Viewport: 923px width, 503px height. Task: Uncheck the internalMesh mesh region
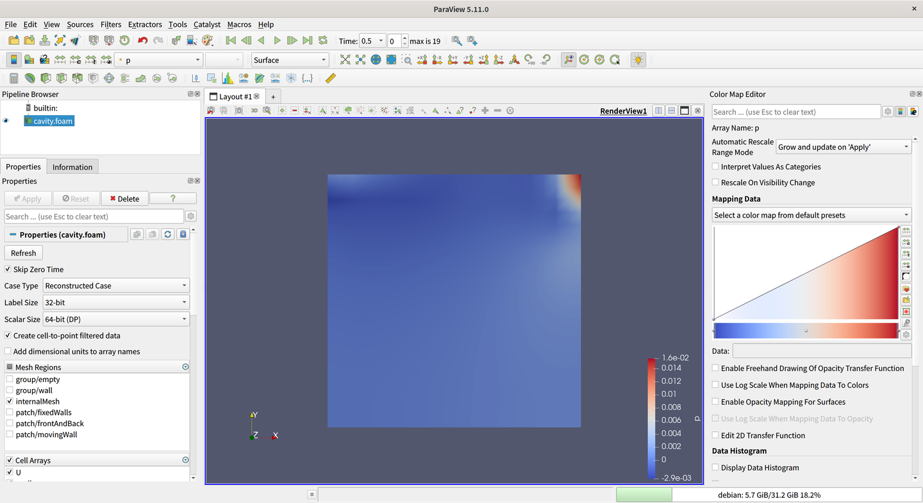(x=9, y=401)
